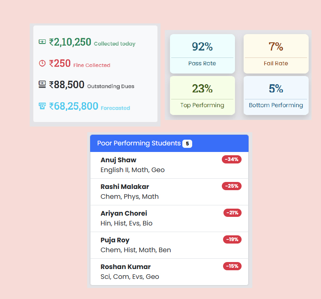Select the 23% Top Performing card

(x=202, y=95)
